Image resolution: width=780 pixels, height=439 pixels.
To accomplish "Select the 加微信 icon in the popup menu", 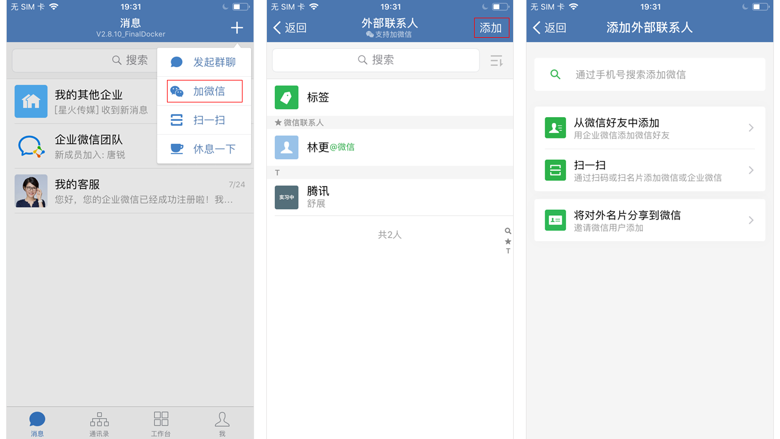I will click(177, 91).
